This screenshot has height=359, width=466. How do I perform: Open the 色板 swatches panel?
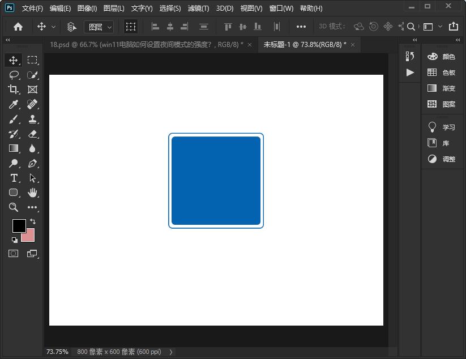pyautogui.click(x=442, y=72)
